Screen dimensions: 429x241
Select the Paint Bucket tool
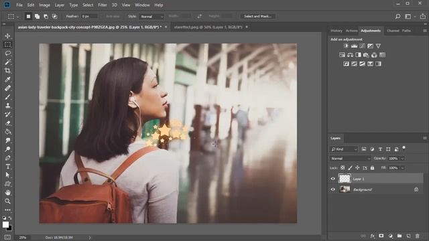tap(7, 132)
